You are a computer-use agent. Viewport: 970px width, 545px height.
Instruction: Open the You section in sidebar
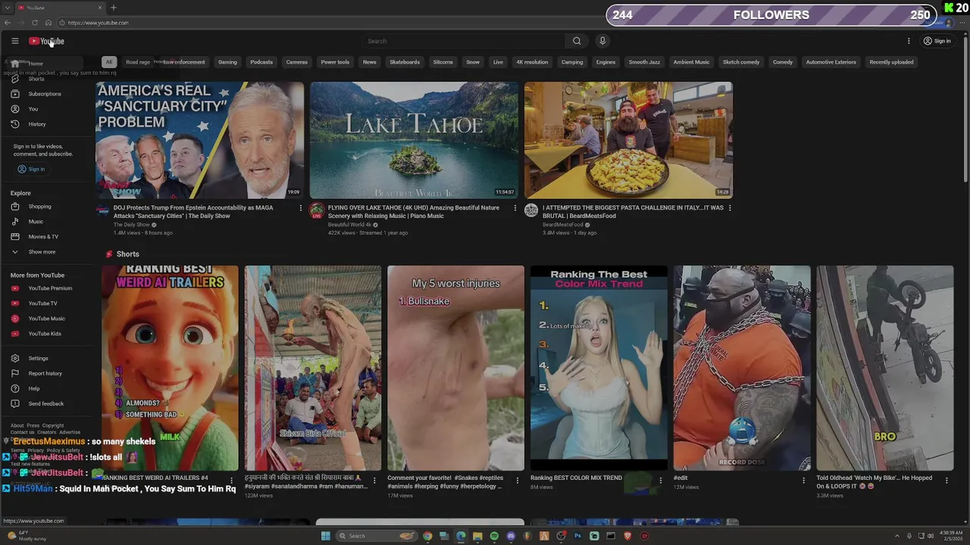coord(33,109)
